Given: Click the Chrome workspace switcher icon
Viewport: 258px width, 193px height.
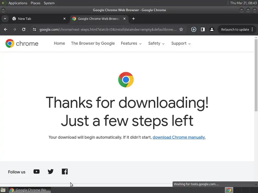Looking at the screenshot, I should point(229,190).
